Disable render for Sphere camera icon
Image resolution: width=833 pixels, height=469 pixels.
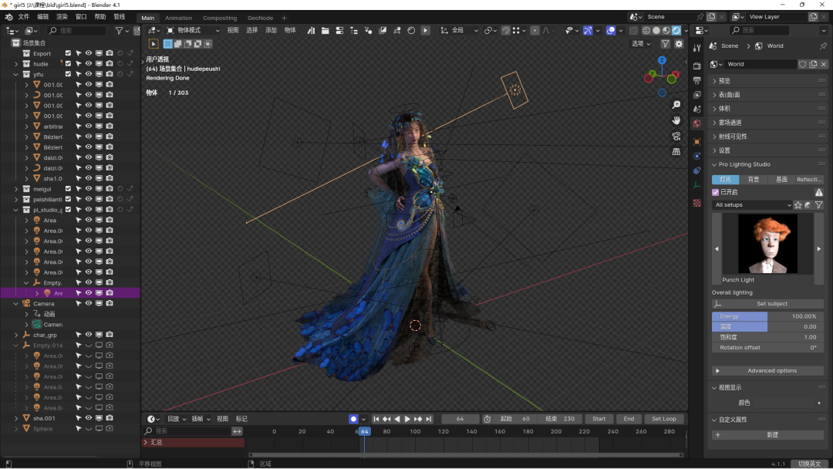tap(110, 429)
